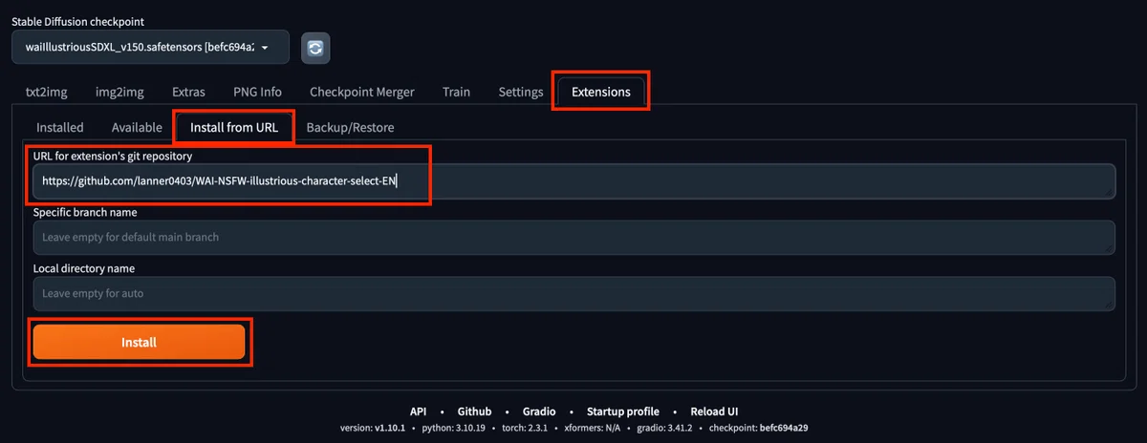Click the local directory field's corner grip
Screen dimensions: 1147x443
tap(1110, 305)
